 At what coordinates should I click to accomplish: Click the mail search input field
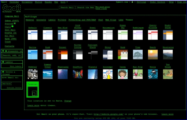tap(41, 7)
